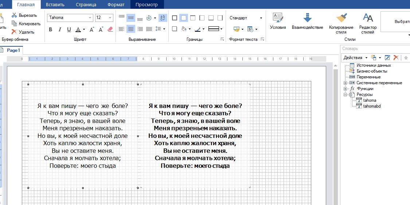Open the font color dropdown arrow

[84, 29]
